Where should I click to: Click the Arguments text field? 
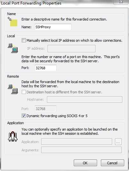click(81, 150)
